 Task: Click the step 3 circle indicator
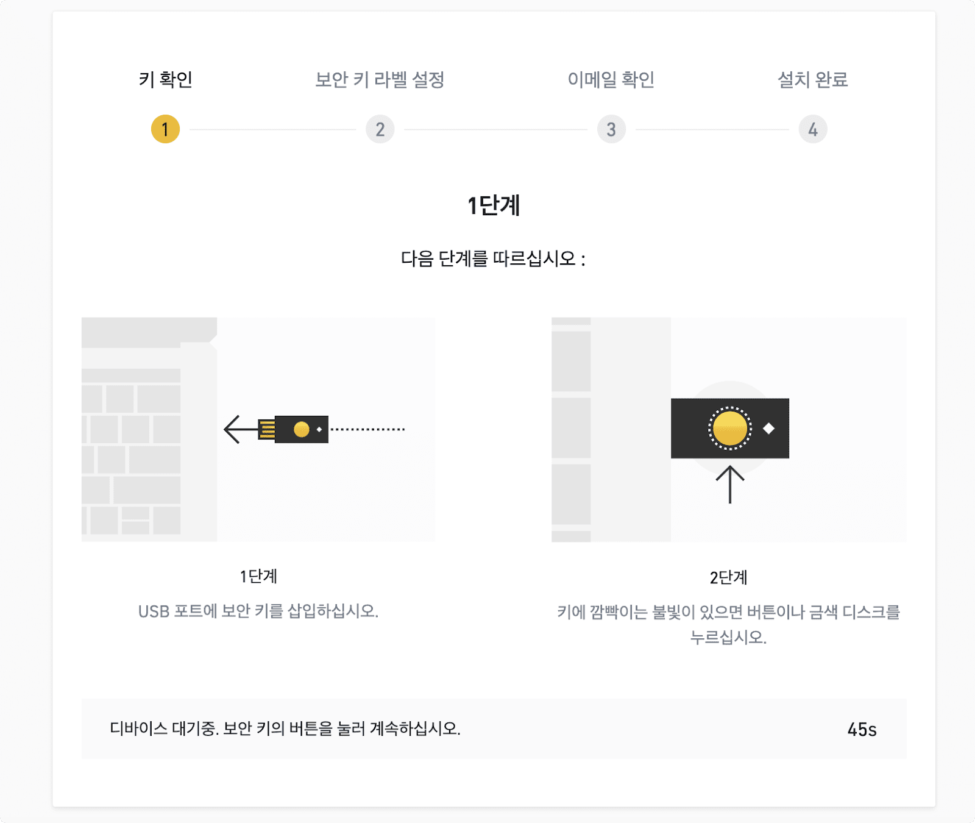611,129
